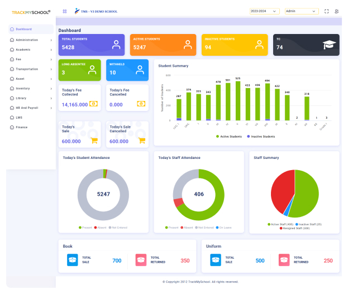348x295 pixels.
Task: Click the Uniform Total Returned pink icon
Action: tap(284, 260)
